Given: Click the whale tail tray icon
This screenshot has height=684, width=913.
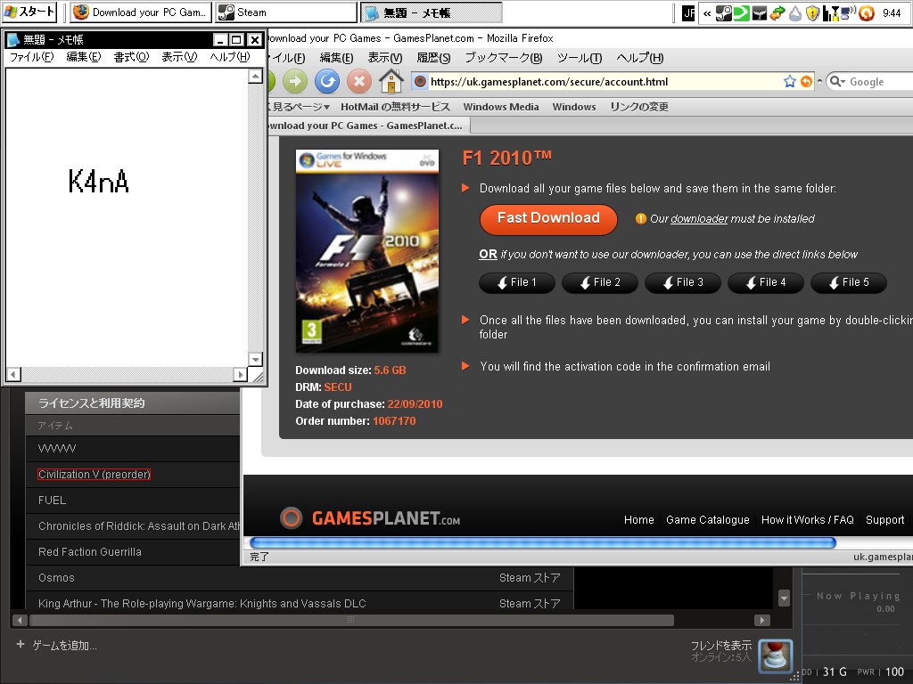Looking at the screenshot, I should coord(760,12).
